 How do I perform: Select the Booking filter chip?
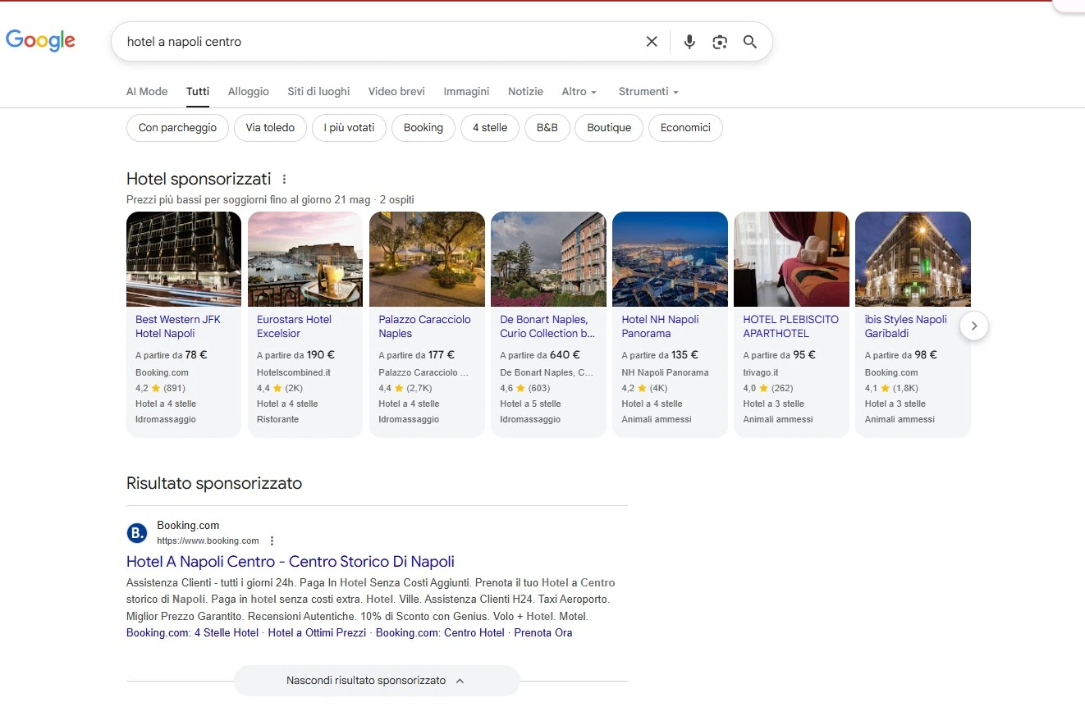point(423,128)
